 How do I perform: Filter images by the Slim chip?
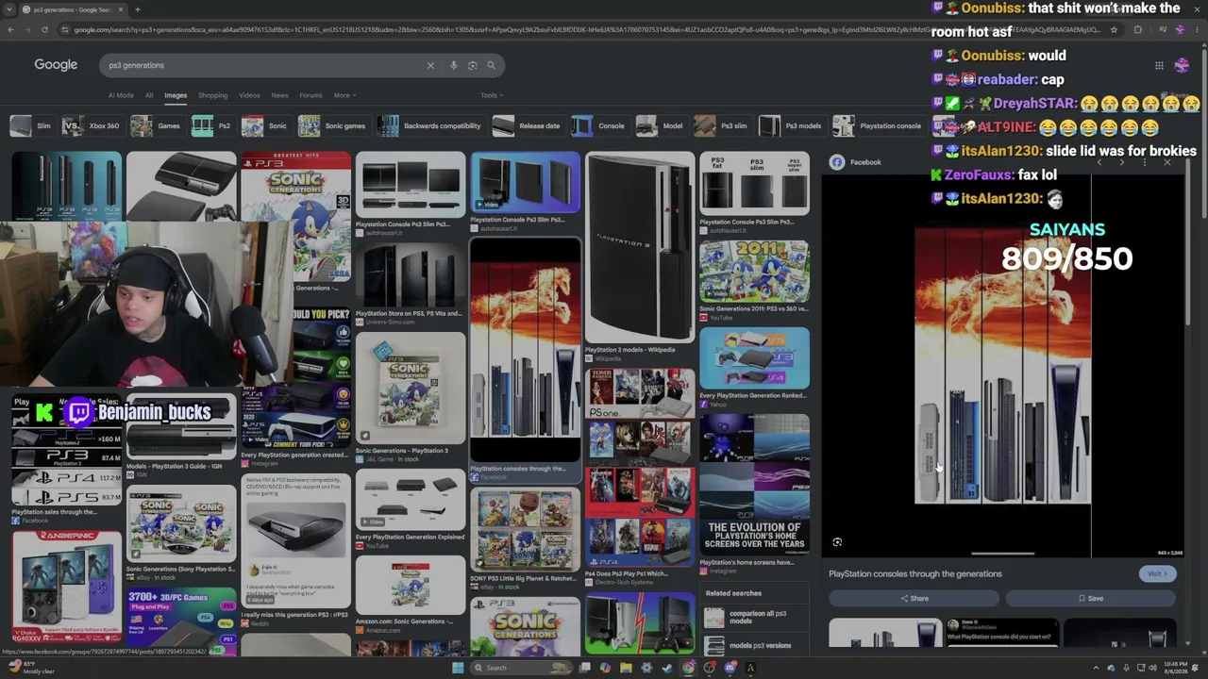click(31, 125)
